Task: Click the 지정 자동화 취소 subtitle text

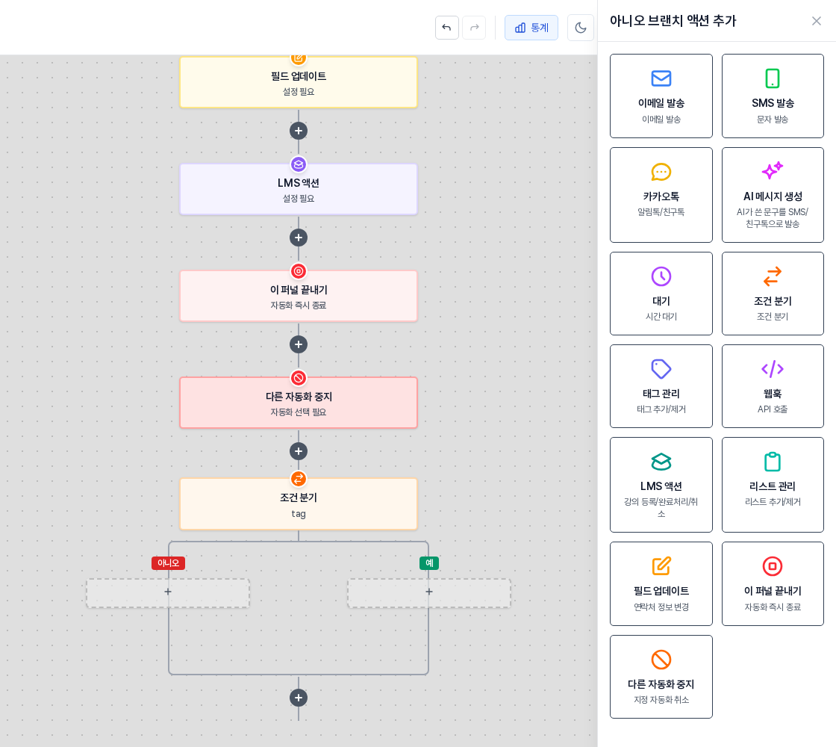Action: (661, 699)
